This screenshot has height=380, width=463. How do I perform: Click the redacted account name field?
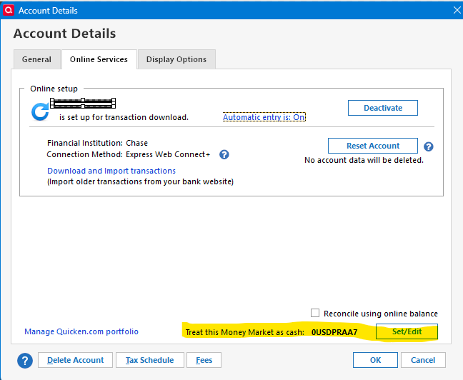click(x=83, y=104)
